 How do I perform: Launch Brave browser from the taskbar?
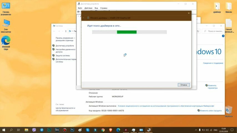pos(110,130)
